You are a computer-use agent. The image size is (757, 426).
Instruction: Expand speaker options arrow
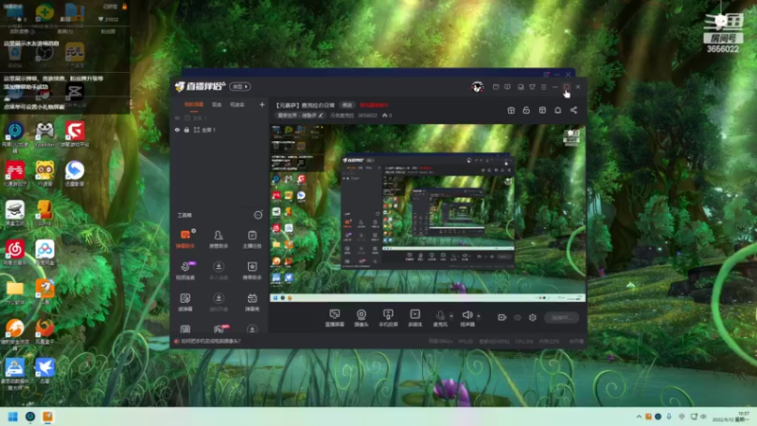(479, 316)
